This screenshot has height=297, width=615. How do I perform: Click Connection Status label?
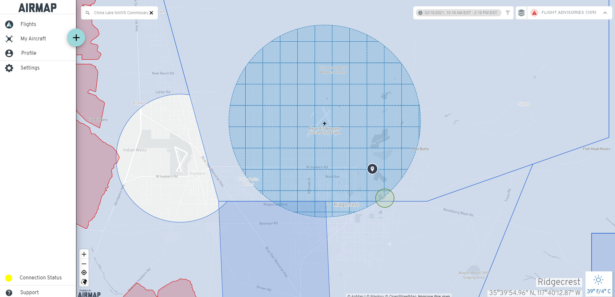[x=40, y=278]
